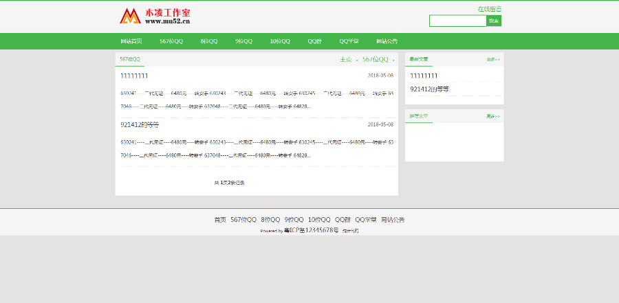This screenshot has height=303, width=619.
Task: Open the 在线留言 link in header
Action: (x=490, y=9)
